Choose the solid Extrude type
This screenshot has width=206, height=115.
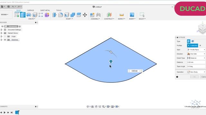pyautogui.click(x=189, y=41)
